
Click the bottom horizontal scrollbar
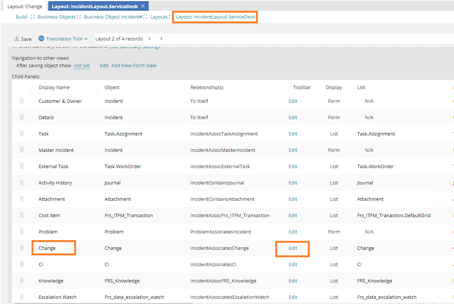[x=104, y=303]
